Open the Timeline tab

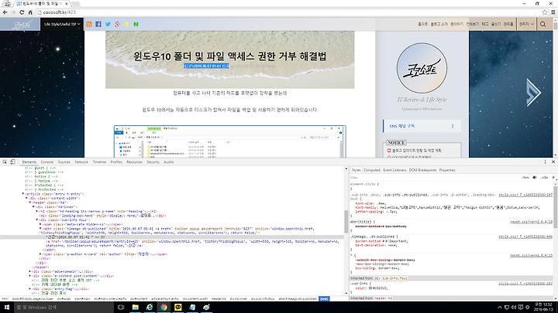99,162
